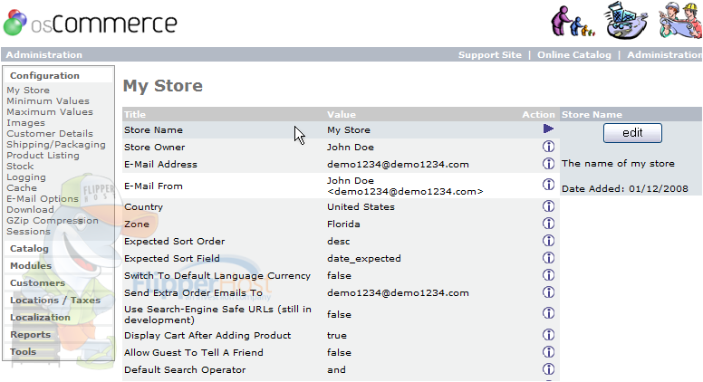The image size is (703, 382).
Task: Open Download configuration page
Action: (x=30, y=210)
